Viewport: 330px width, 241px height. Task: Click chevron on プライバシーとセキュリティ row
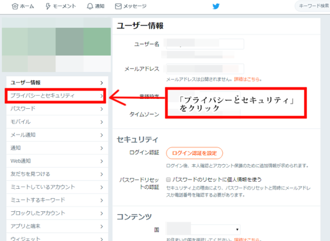(102, 96)
